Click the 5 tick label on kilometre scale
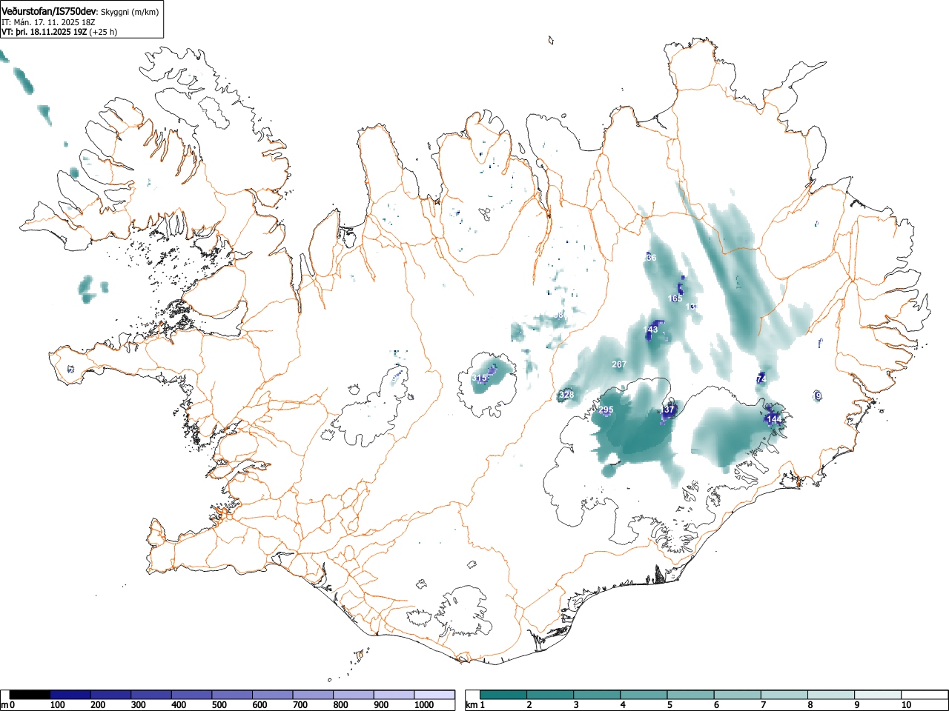 coord(669,705)
